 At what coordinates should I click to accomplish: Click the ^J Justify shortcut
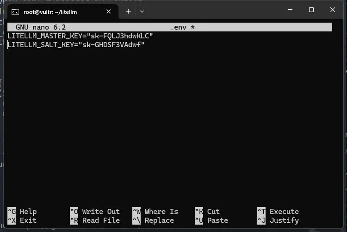(x=278, y=220)
